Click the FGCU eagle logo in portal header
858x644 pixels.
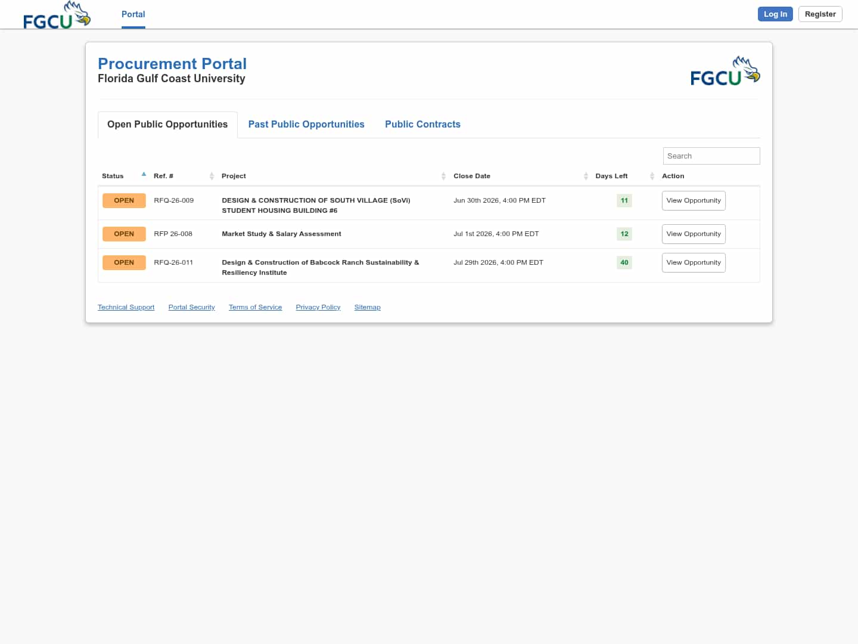725,71
